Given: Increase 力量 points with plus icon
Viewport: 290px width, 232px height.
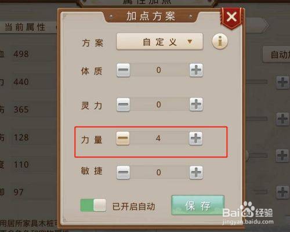Looking at the screenshot, I should click(x=195, y=139).
